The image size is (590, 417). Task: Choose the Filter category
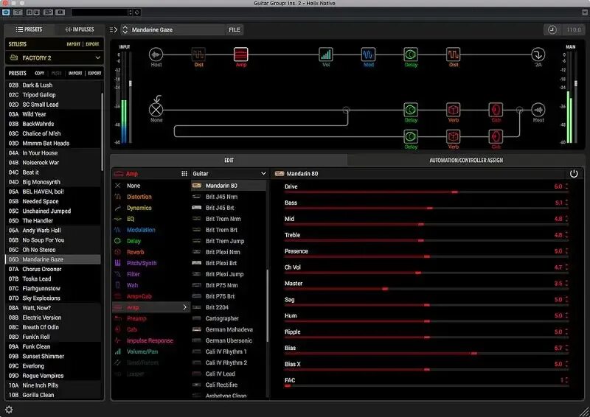(133, 274)
